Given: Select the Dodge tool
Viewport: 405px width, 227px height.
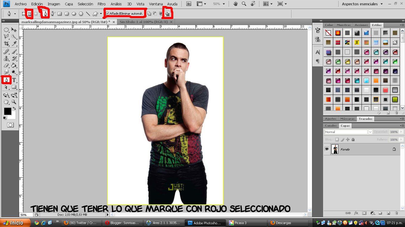Looking at the screenshot, I should tap(14, 72).
